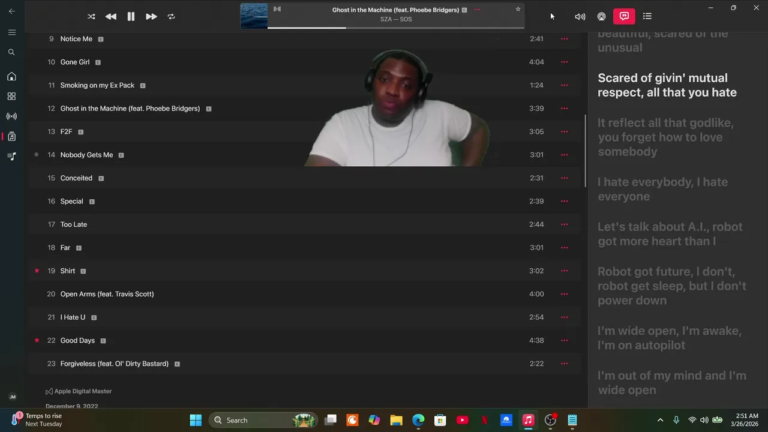Screen dimensions: 768x432
Task: Click the track list vertical scrollbar
Action: point(585,151)
